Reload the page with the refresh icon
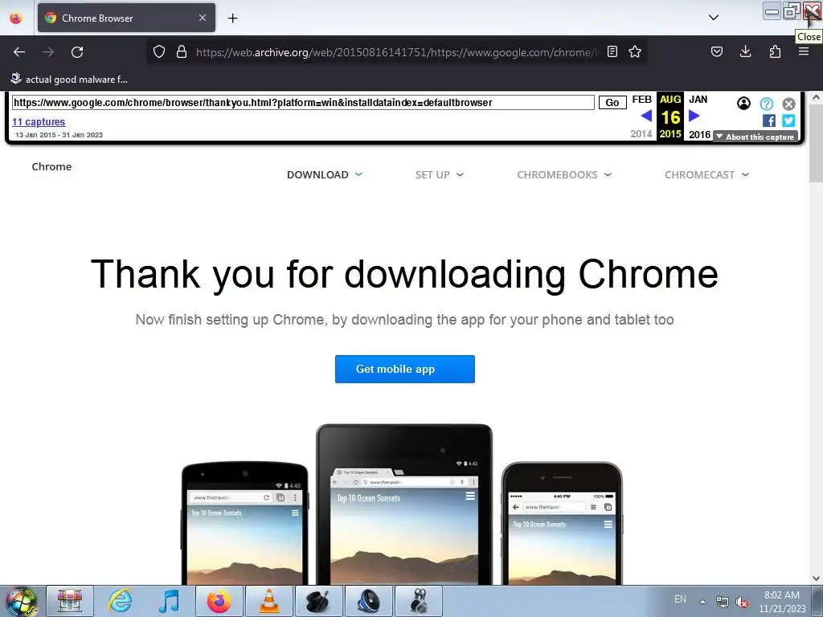823x617 pixels. [77, 52]
